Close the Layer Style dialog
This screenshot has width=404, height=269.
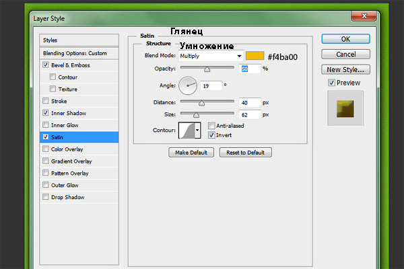pos(364,16)
